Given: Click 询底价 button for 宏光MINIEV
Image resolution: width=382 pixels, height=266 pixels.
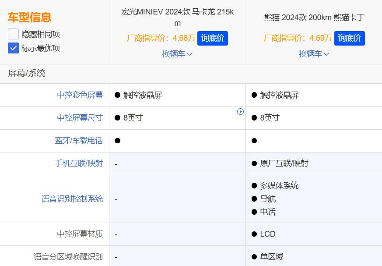Looking at the screenshot, I should point(212,38).
